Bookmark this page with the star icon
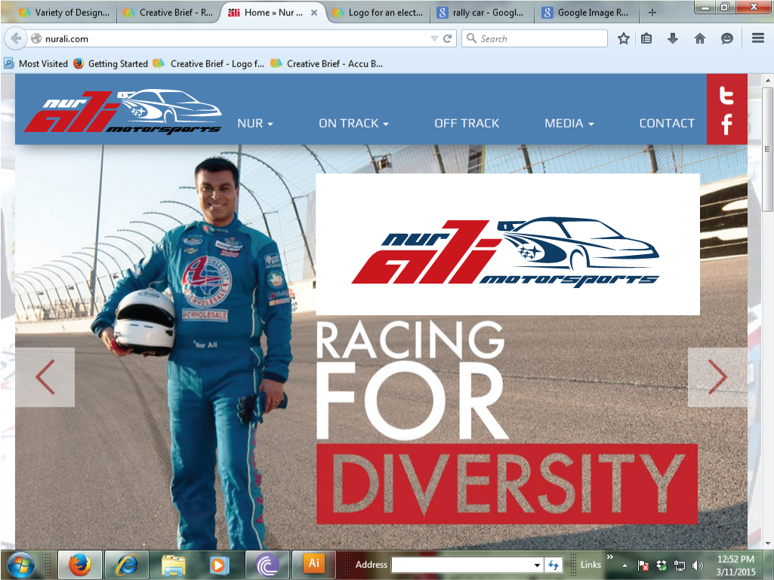 point(623,38)
